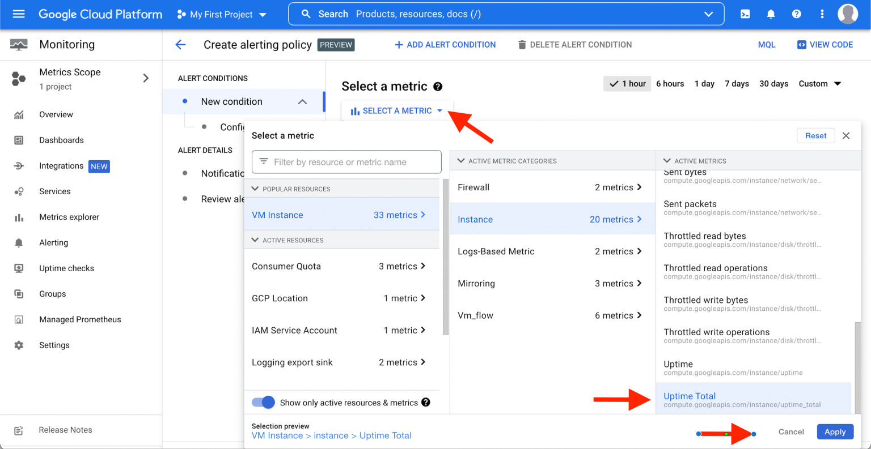Image resolution: width=871 pixels, height=449 pixels.
Task: Choose the Mirroring metric category
Action: tap(552, 283)
